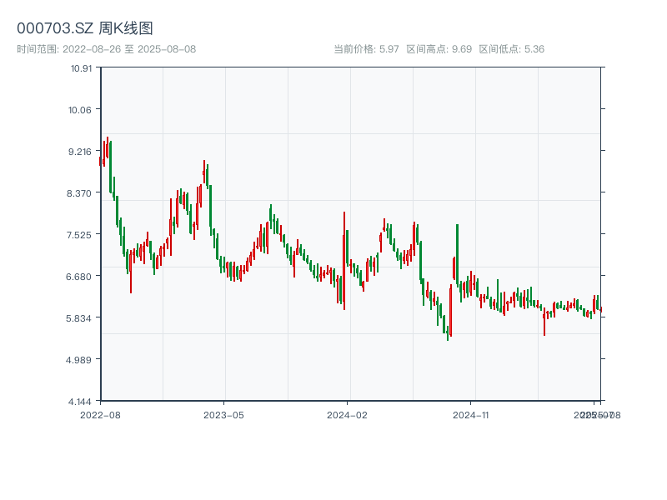
Task: Pick the 8.370 price axis label
Action: click(x=81, y=192)
